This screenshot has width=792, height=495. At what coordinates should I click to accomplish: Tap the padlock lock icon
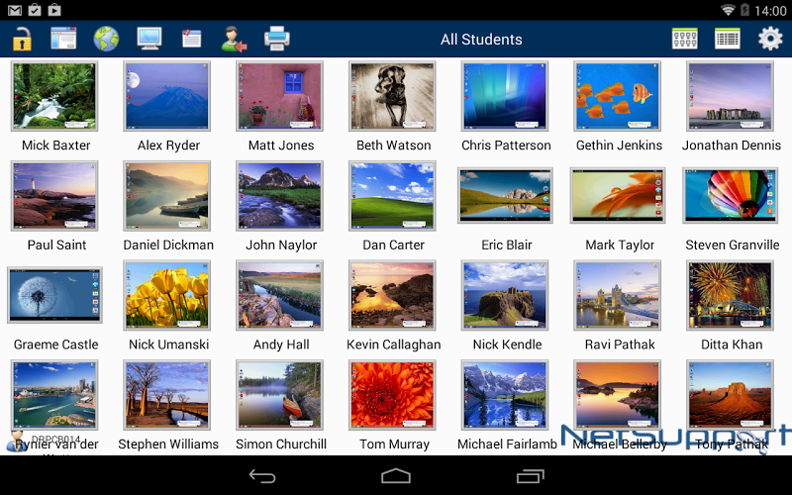point(22,40)
